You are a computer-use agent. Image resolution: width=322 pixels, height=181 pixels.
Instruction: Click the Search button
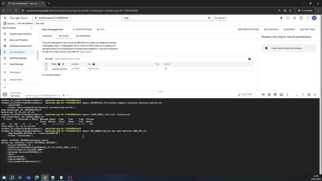[220, 18]
